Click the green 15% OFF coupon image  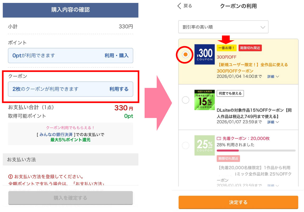tap(204, 100)
